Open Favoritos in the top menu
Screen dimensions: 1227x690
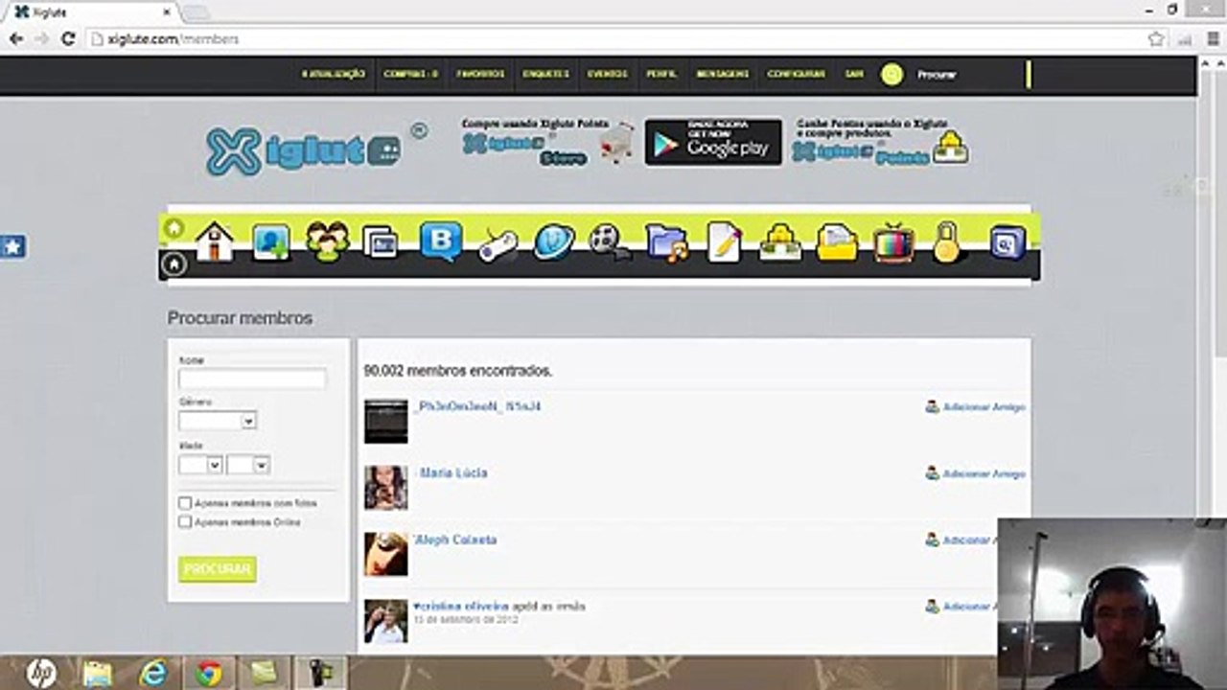click(x=480, y=74)
